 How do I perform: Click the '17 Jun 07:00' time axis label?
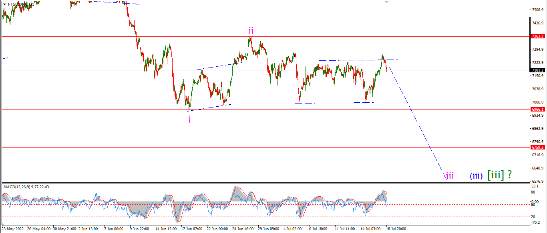click(191, 229)
